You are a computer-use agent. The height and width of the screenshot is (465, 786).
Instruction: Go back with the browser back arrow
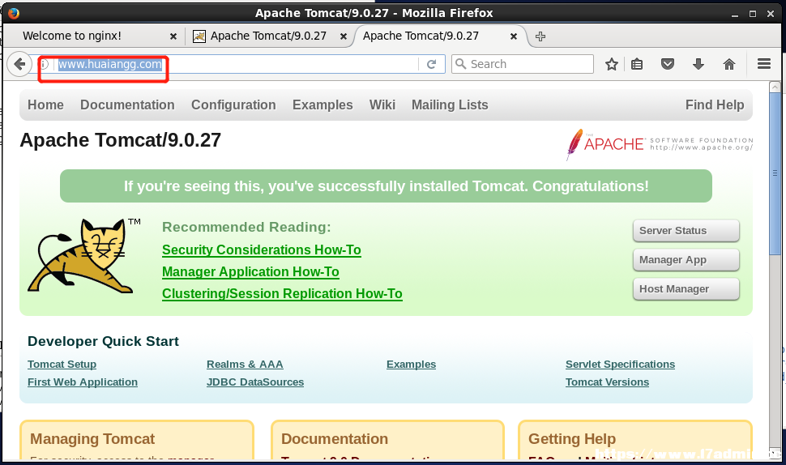[x=19, y=64]
